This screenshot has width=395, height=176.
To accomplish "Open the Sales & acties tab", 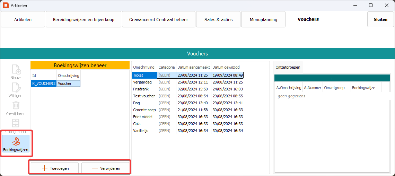I will click(218, 19).
